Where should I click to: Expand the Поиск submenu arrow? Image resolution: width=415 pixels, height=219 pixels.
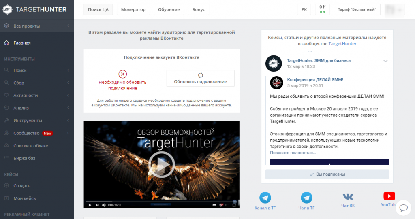(68, 70)
